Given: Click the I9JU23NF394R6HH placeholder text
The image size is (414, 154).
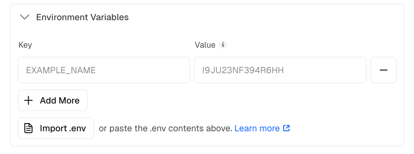Looking at the screenshot, I should 243,70.
